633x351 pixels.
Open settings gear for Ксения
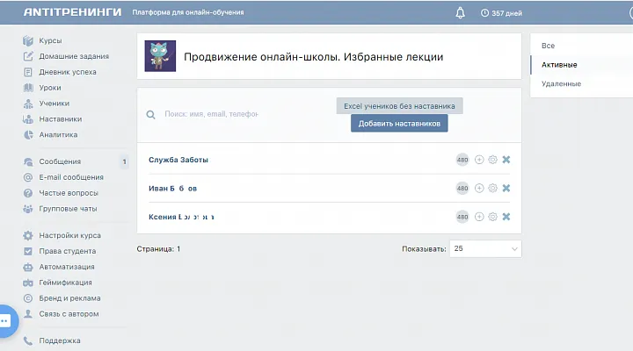[x=492, y=217]
